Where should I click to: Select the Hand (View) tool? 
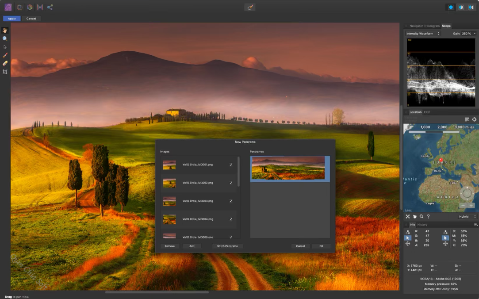[x=5, y=30]
